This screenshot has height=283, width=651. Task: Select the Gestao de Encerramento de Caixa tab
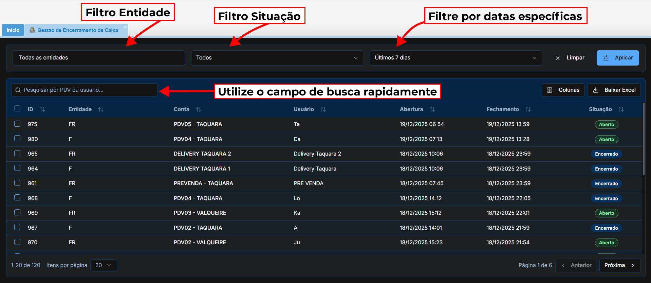(x=77, y=30)
